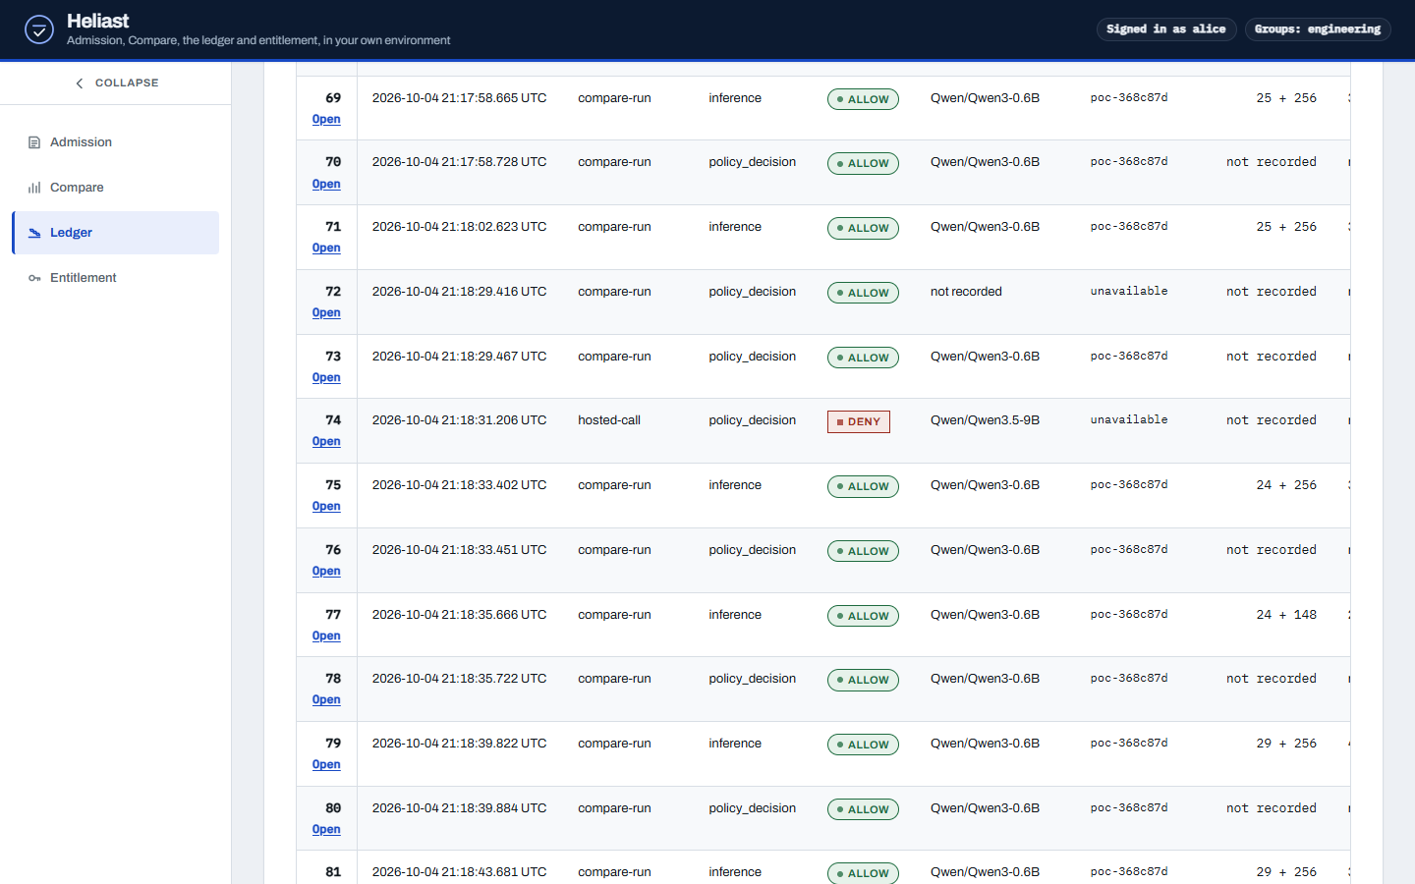The height and width of the screenshot is (884, 1415).
Task: Click the '24 + 148' token count cell
Action: coord(1286,615)
